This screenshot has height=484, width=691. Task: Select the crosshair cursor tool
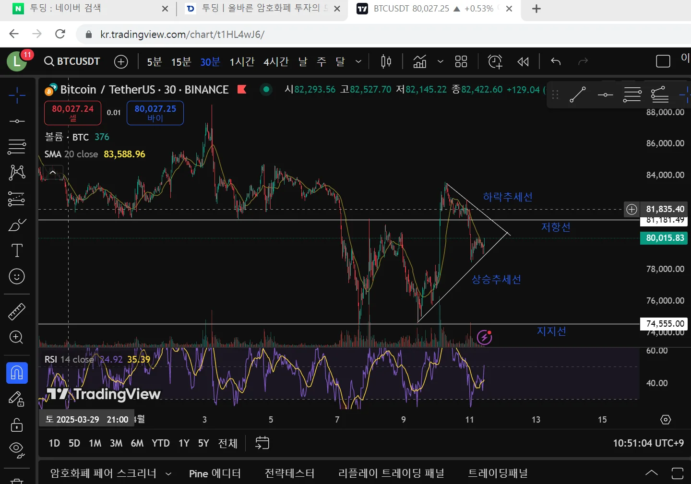click(17, 95)
